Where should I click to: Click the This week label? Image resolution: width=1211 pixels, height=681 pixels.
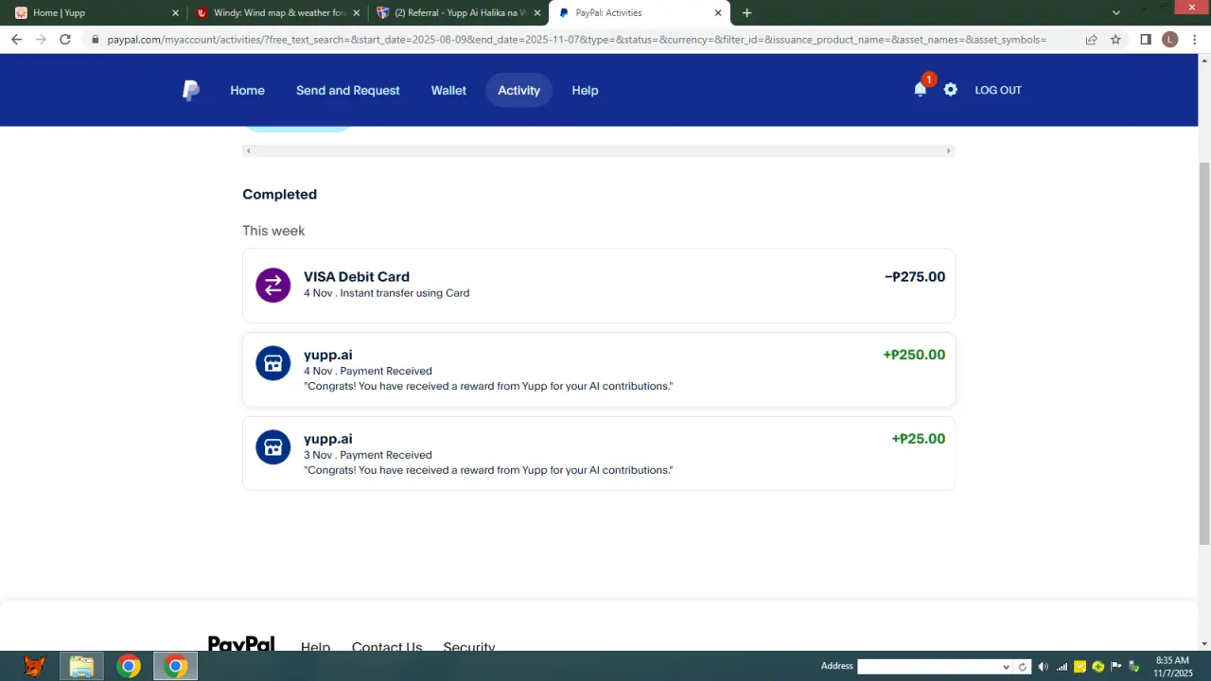pos(273,231)
